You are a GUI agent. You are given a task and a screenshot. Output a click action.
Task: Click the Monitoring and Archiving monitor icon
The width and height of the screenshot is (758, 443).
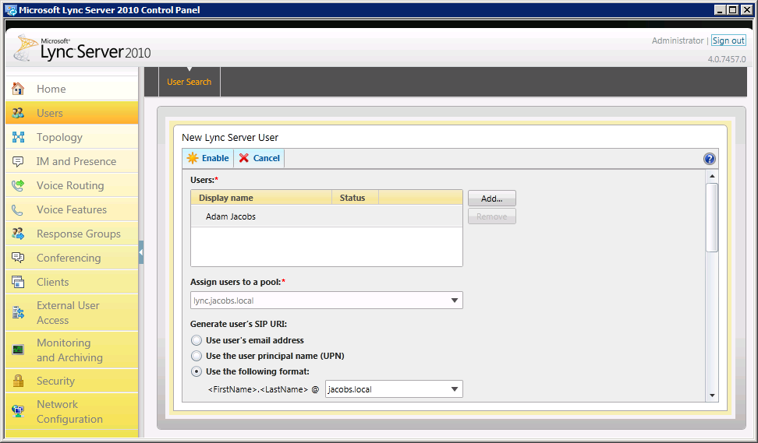tap(18, 350)
